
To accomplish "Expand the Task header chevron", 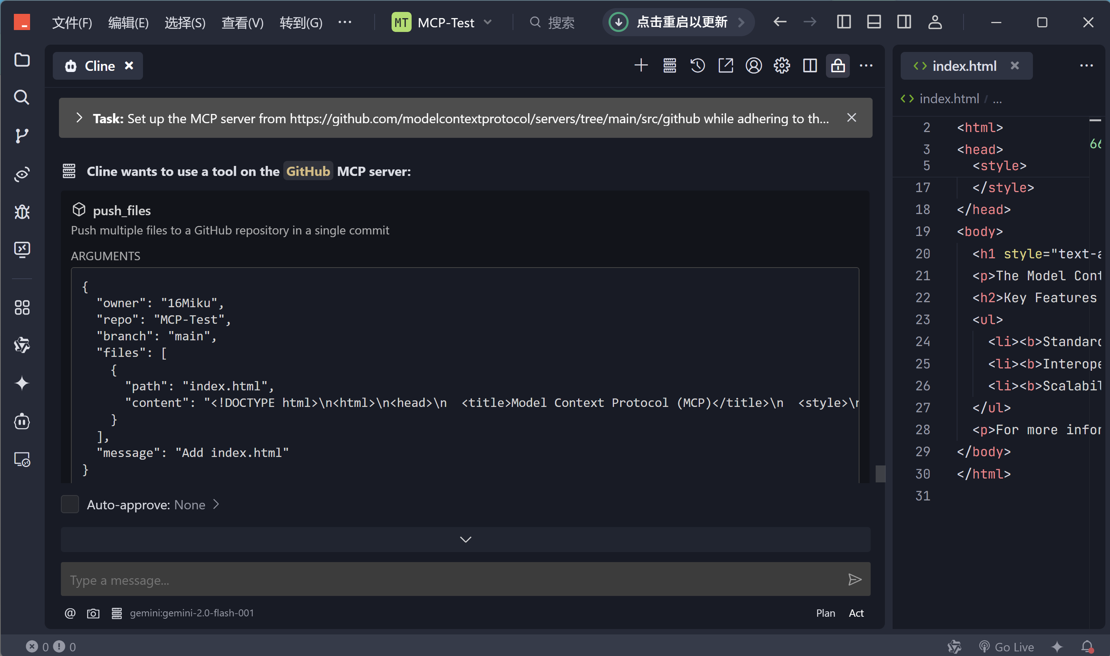I will [x=79, y=118].
